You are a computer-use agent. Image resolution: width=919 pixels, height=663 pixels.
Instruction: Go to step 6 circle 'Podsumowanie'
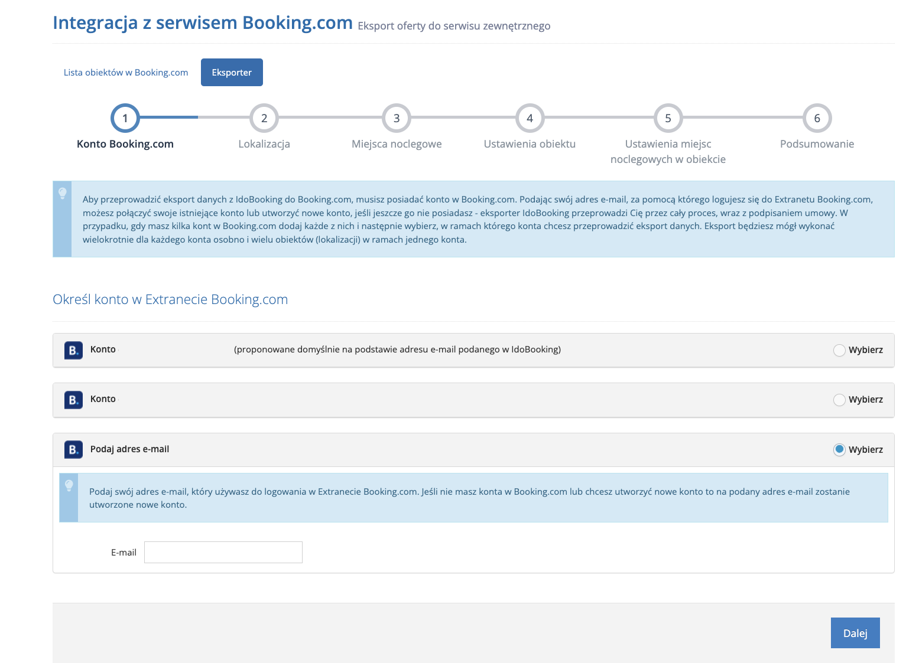pos(817,118)
